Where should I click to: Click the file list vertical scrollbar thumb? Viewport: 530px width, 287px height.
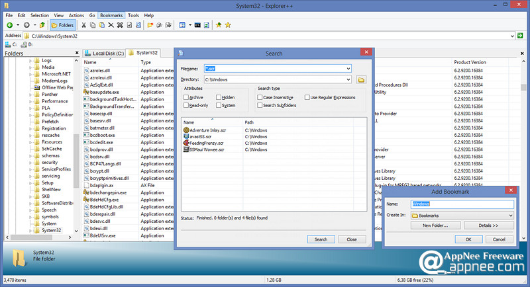[x=523, y=87]
